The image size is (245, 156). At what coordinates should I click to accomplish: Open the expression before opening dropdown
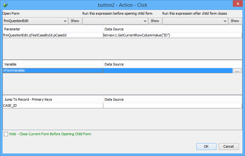pyautogui.click(x=145, y=21)
